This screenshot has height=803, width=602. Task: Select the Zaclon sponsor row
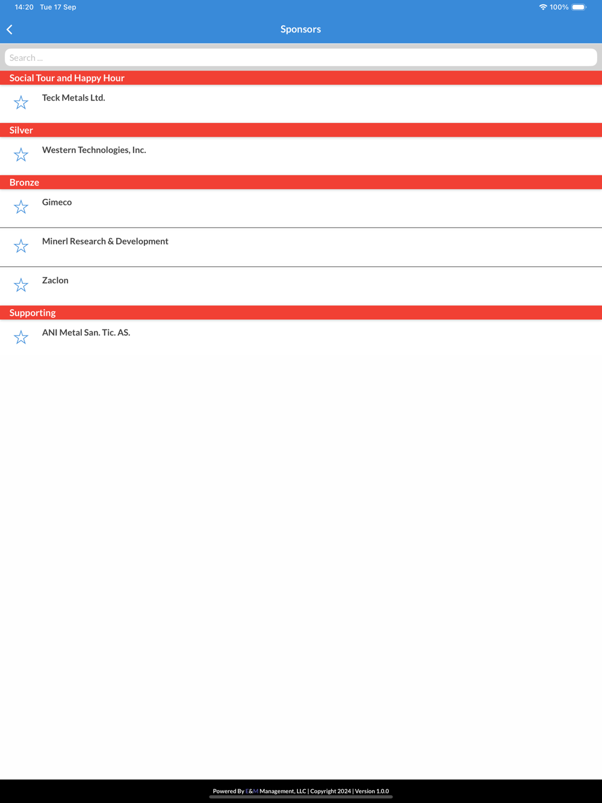point(301,286)
